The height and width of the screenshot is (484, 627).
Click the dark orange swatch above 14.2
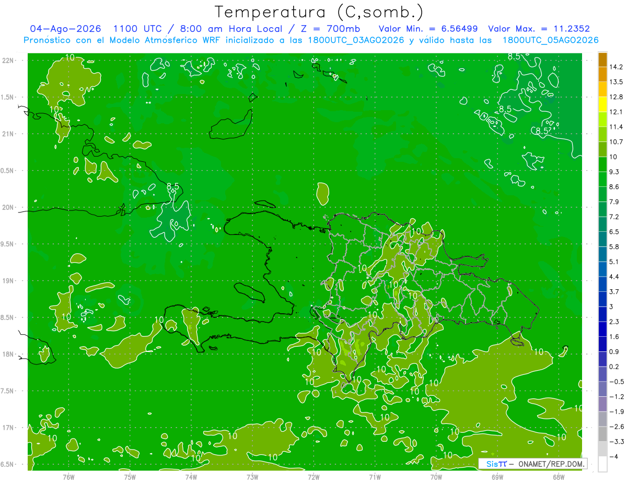(x=602, y=60)
